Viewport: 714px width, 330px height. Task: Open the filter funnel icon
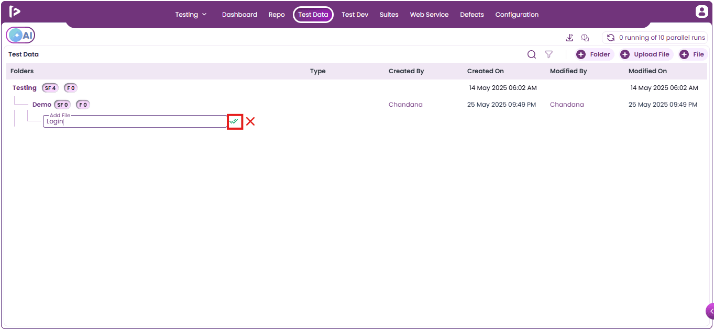pyautogui.click(x=549, y=54)
